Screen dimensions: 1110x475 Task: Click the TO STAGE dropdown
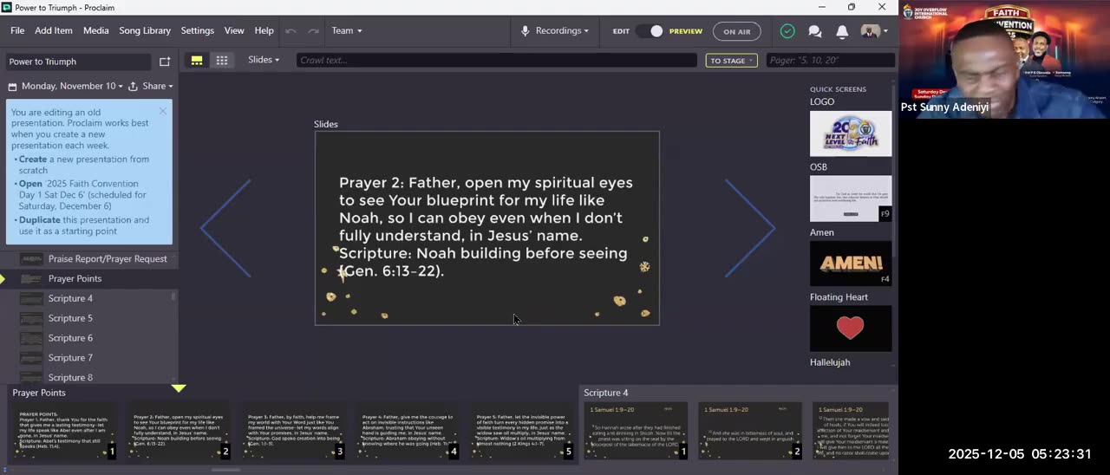pos(732,61)
